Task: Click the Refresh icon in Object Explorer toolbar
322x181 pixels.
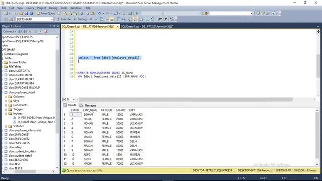Action: (40, 31)
